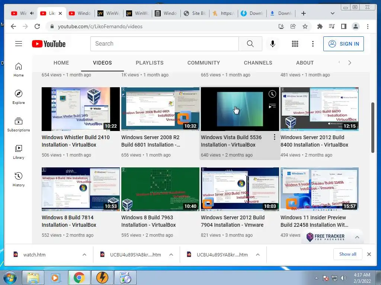The image size is (381, 285).
Task: Select the VIDEOS channel tab
Action: 102,63
